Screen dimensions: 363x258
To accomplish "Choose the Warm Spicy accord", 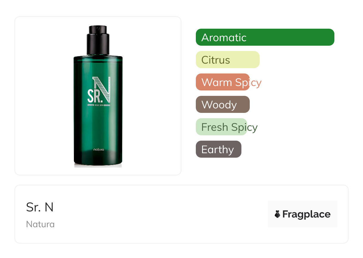I will tap(229, 82).
